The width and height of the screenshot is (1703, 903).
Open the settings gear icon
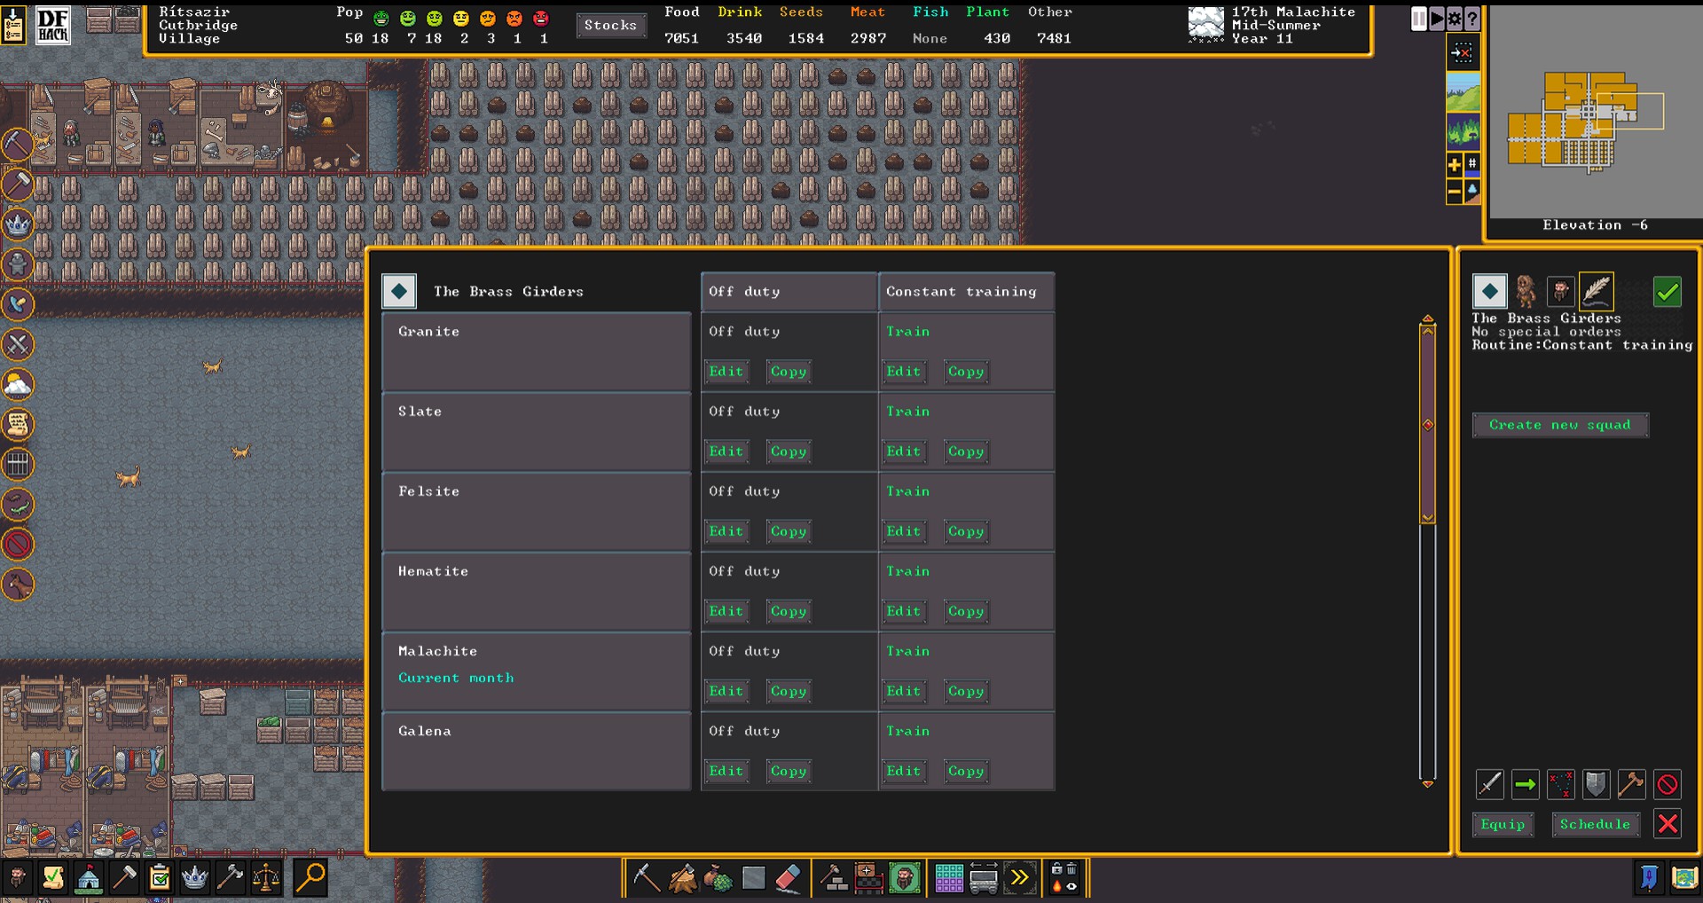click(x=1455, y=19)
